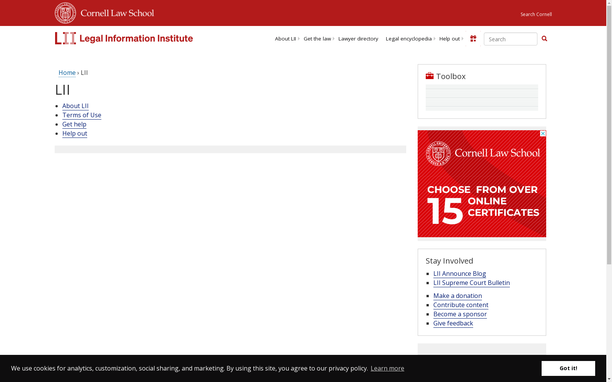Expand the About LII submenu arrow
Screen dimensions: 612x382
point(299,39)
